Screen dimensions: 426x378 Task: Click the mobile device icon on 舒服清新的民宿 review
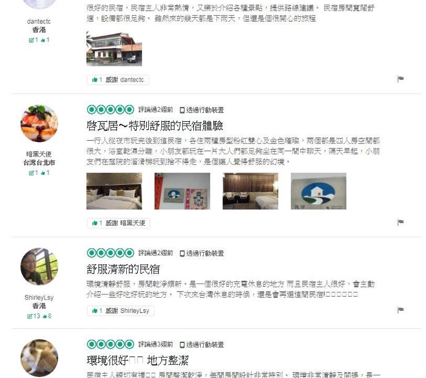pyautogui.click(x=182, y=254)
